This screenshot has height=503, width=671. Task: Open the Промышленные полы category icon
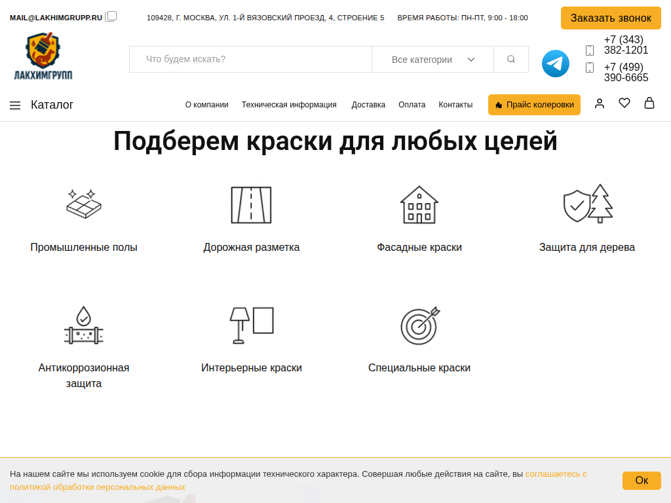coord(83,204)
